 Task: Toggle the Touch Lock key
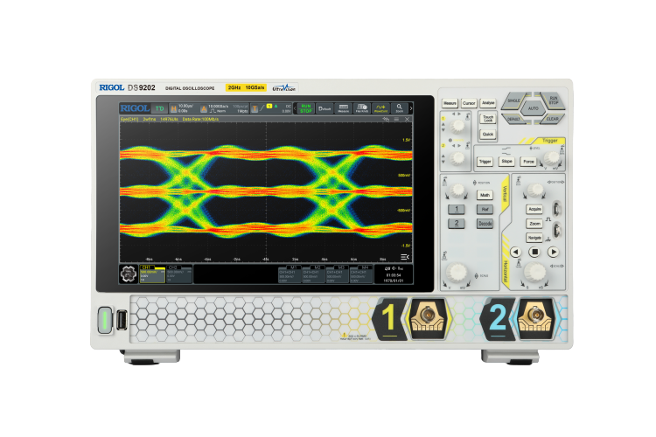pyautogui.click(x=488, y=118)
